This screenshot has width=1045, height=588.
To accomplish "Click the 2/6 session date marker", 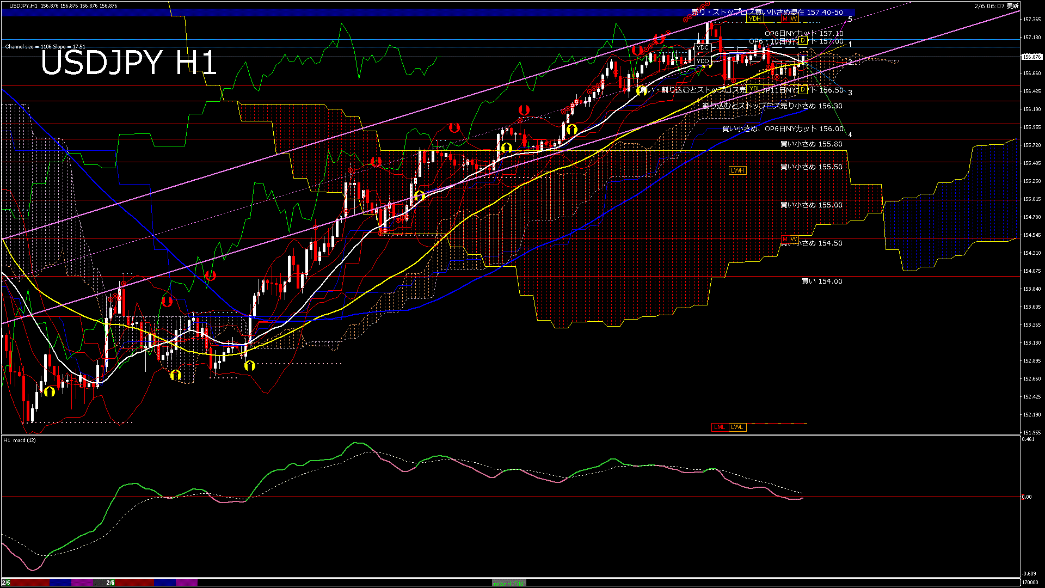I will click(x=110, y=583).
